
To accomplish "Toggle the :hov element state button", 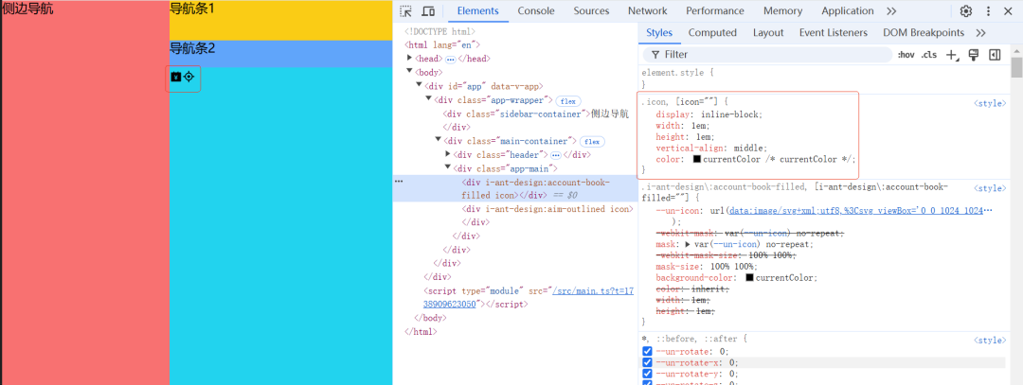I will (x=906, y=55).
